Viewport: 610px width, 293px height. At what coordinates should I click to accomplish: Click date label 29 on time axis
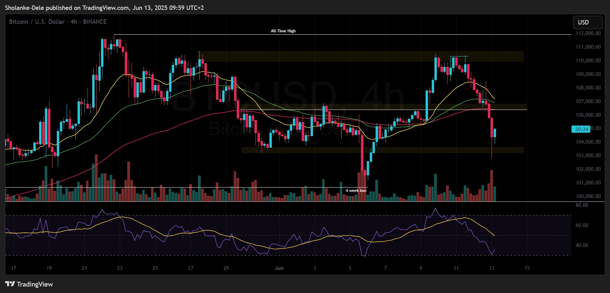click(226, 268)
